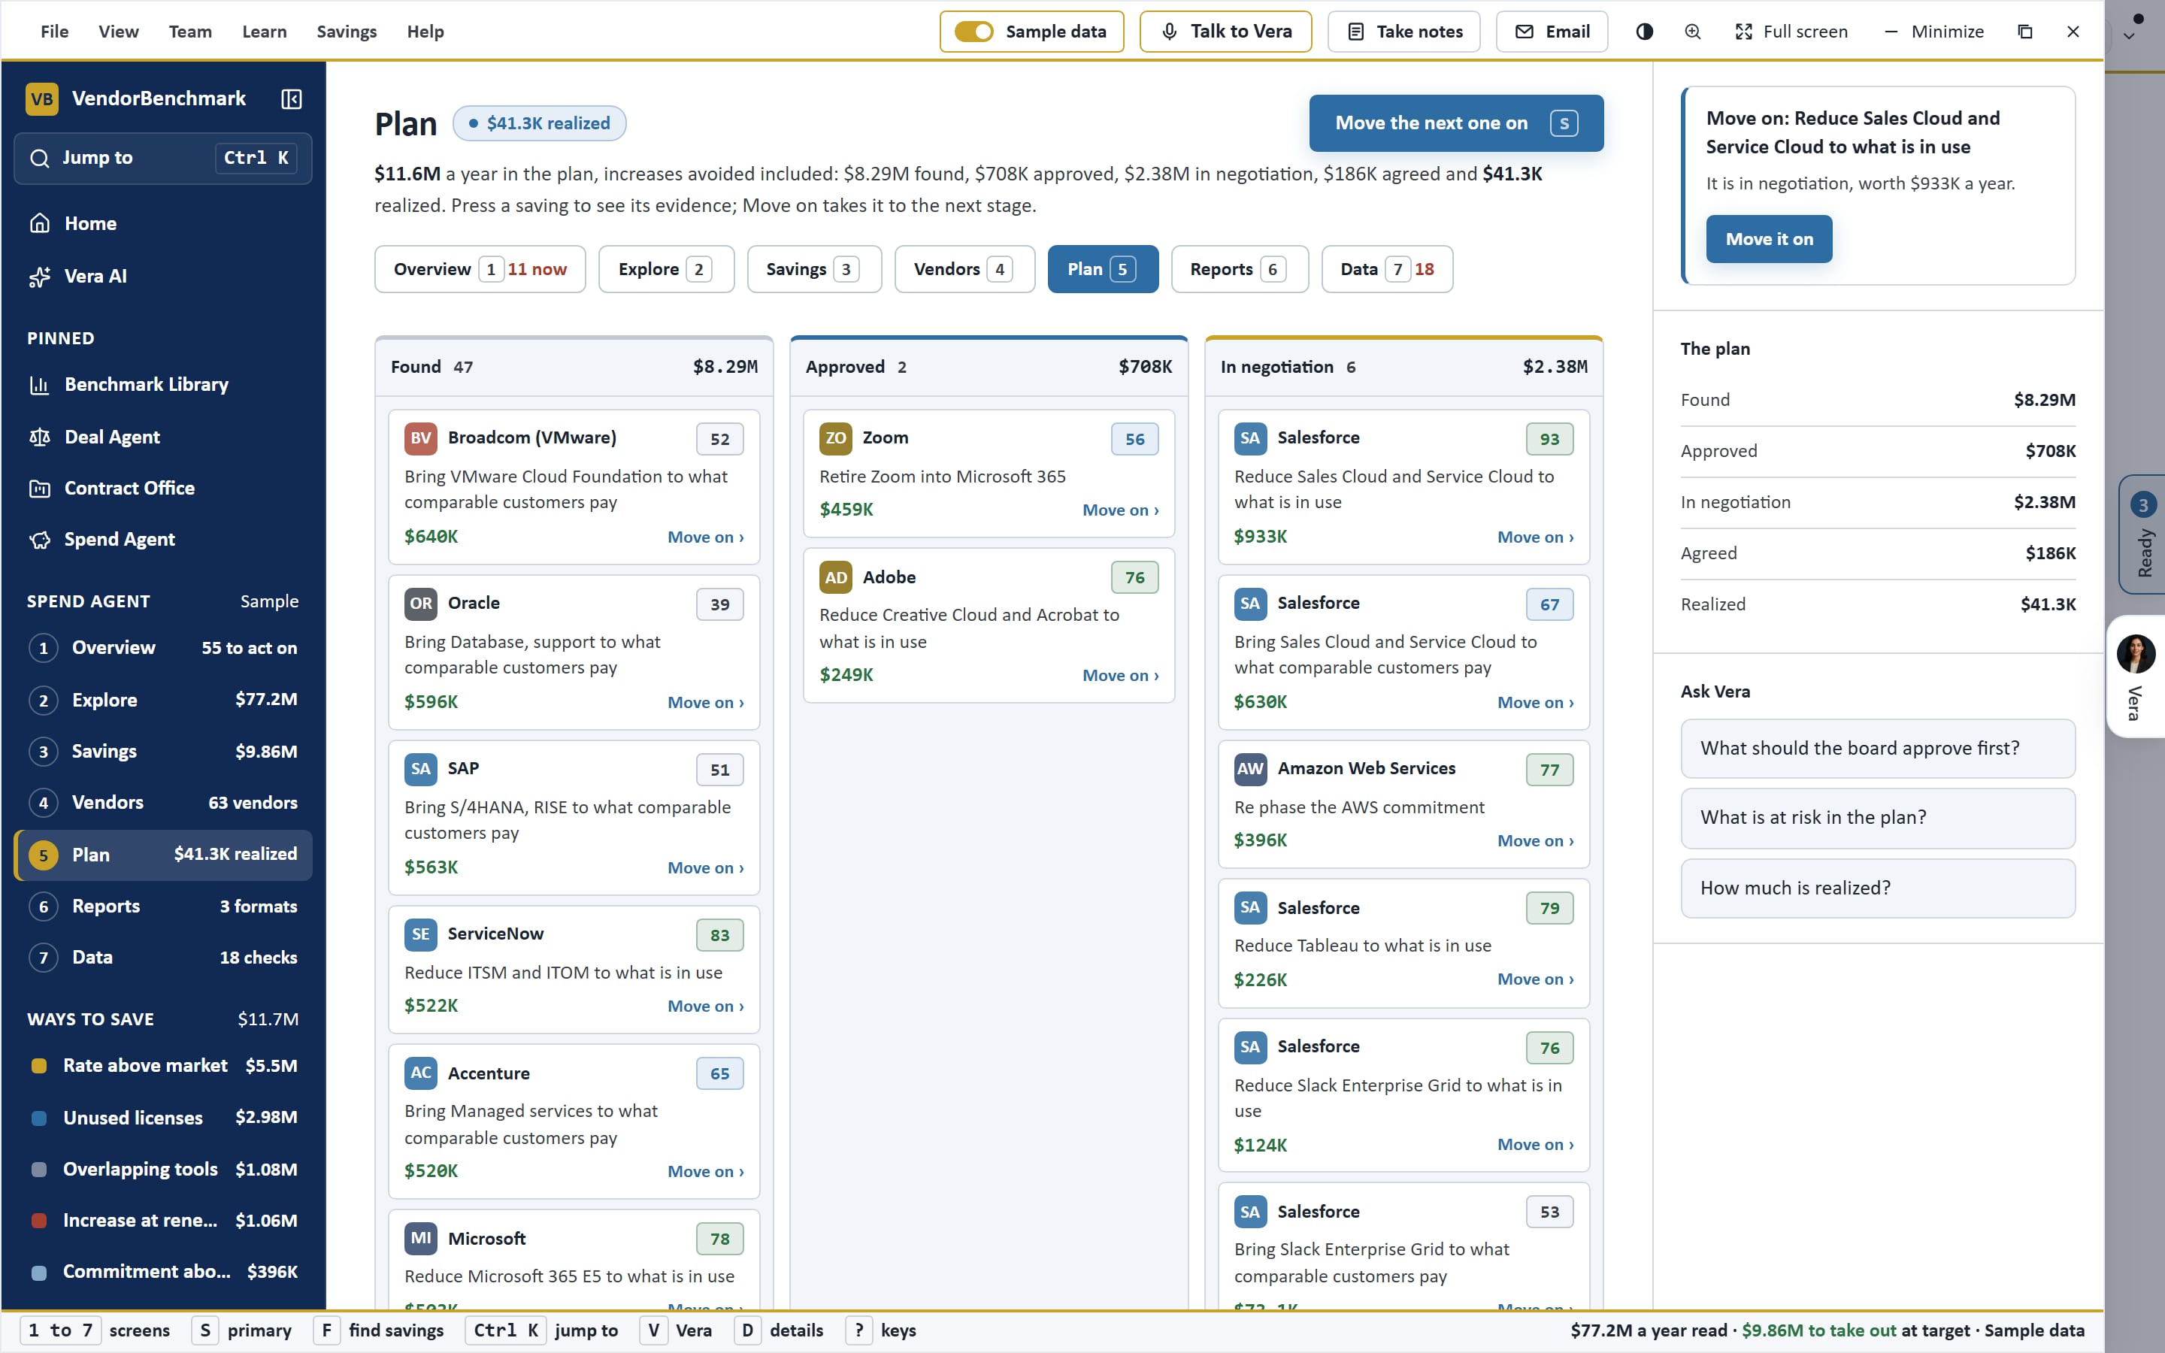Open Vera avatar side tab
Screen dimensions: 2165x1353
(x=2136, y=676)
